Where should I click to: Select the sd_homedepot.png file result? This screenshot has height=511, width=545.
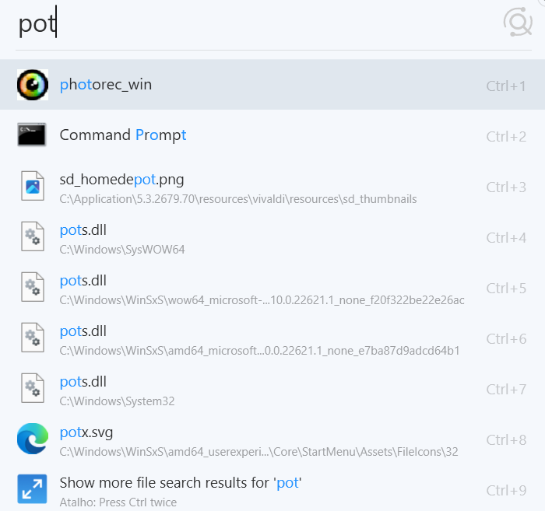coord(272,186)
